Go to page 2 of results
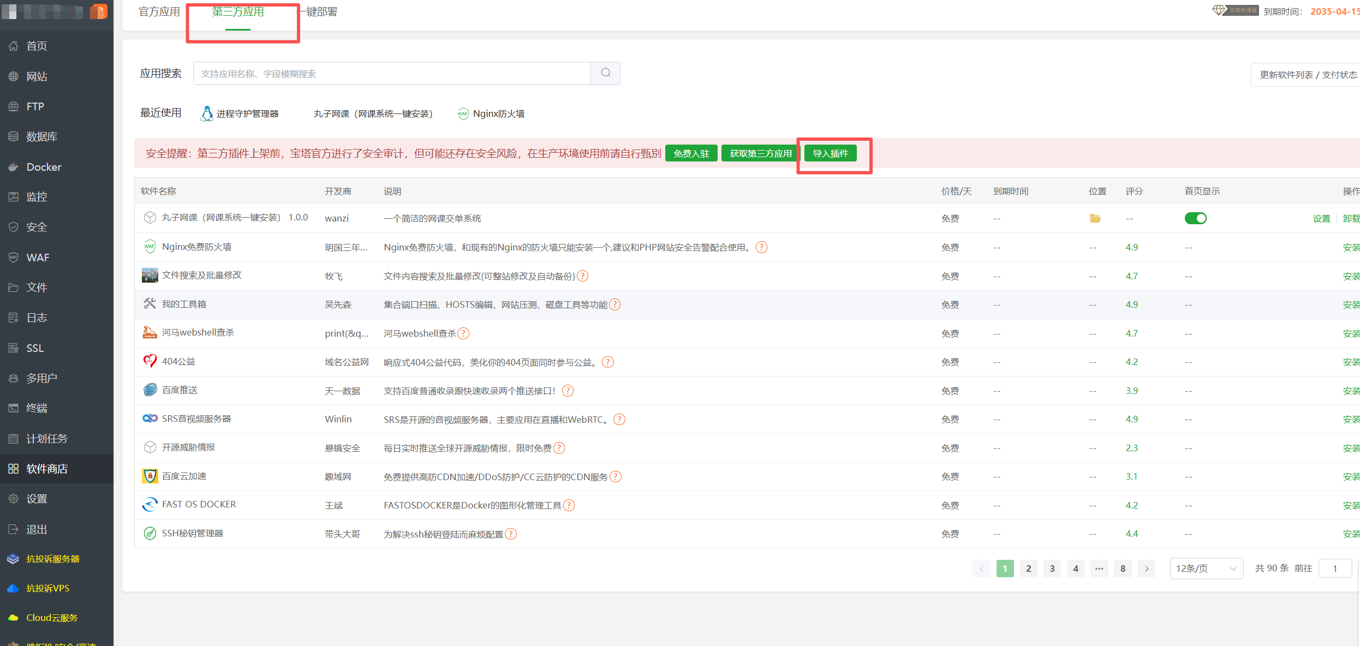This screenshot has width=1360, height=646. click(x=1029, y=569)
